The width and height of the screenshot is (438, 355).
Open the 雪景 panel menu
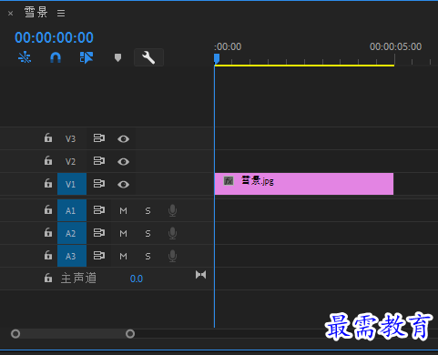click(x=61, y=14)
